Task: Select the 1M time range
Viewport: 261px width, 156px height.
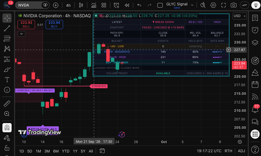Action: tap(38, 151)
